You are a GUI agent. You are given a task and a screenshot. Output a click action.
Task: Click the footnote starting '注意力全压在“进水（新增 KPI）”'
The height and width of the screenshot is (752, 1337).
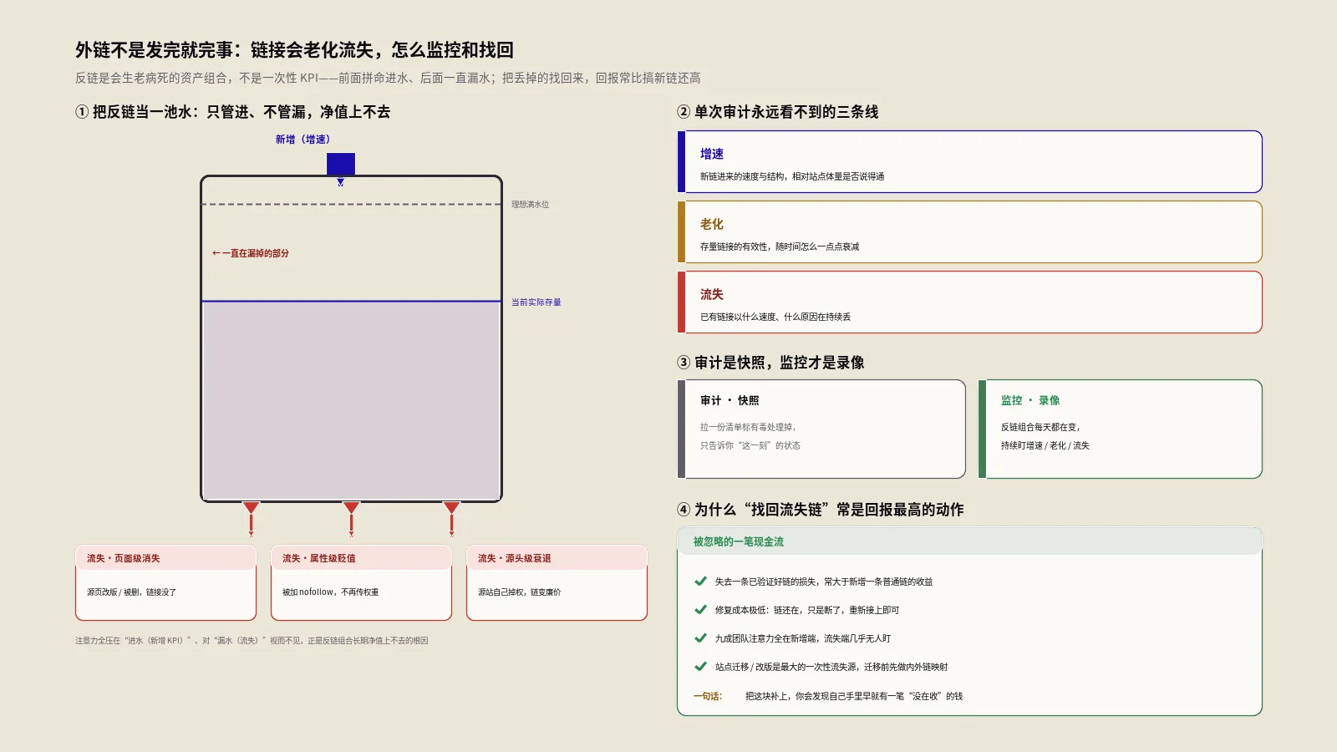point(252,641)
